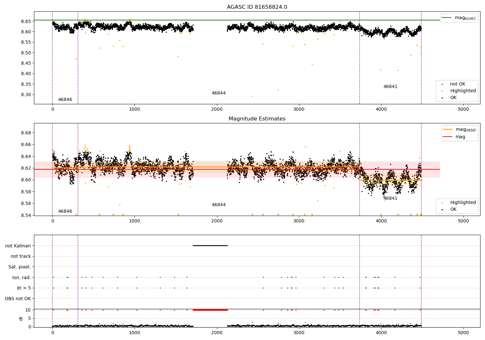Click the 'OBS not OK' row label
485x340 pixels.
[18, 299]
